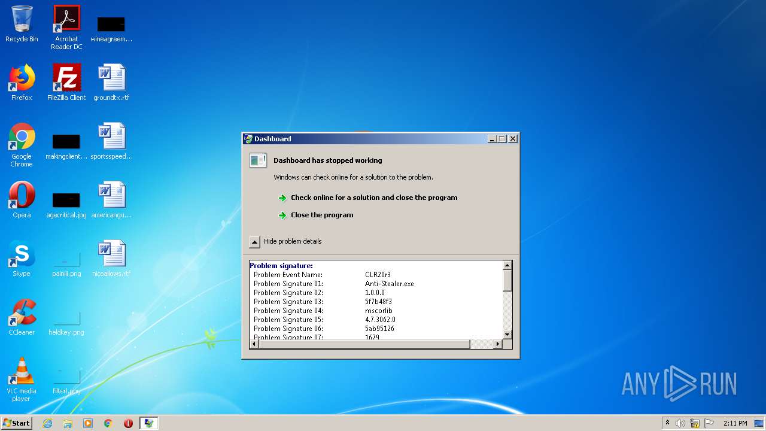Select filterl.png image file
Viewport: 766px width, 431px height.
pyautogui.click(x=66, y=381)
